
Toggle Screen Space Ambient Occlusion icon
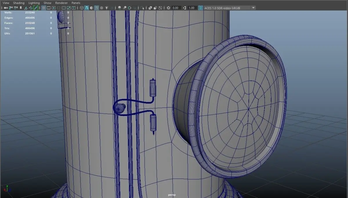point(119,8)
